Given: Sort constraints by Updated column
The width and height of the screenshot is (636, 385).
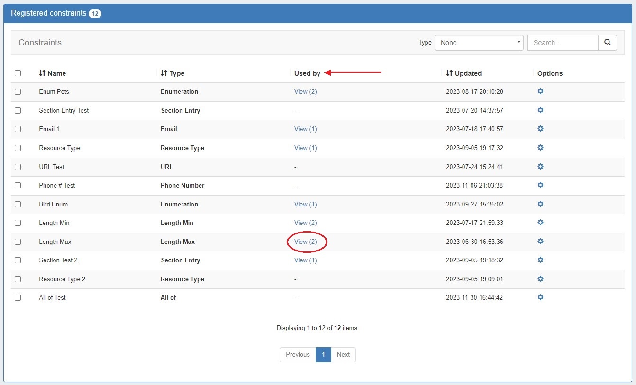Looking at the screenshot, I should [463, 73].
